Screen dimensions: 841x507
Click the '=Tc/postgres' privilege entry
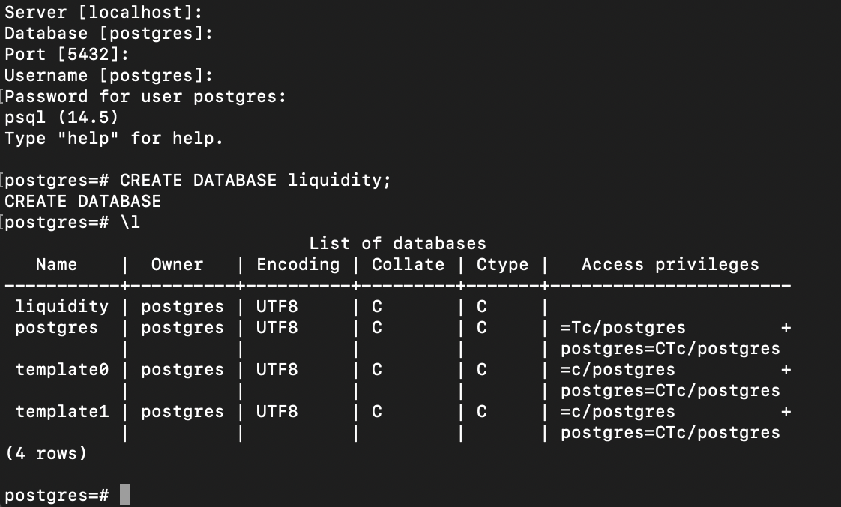(622, 328)
